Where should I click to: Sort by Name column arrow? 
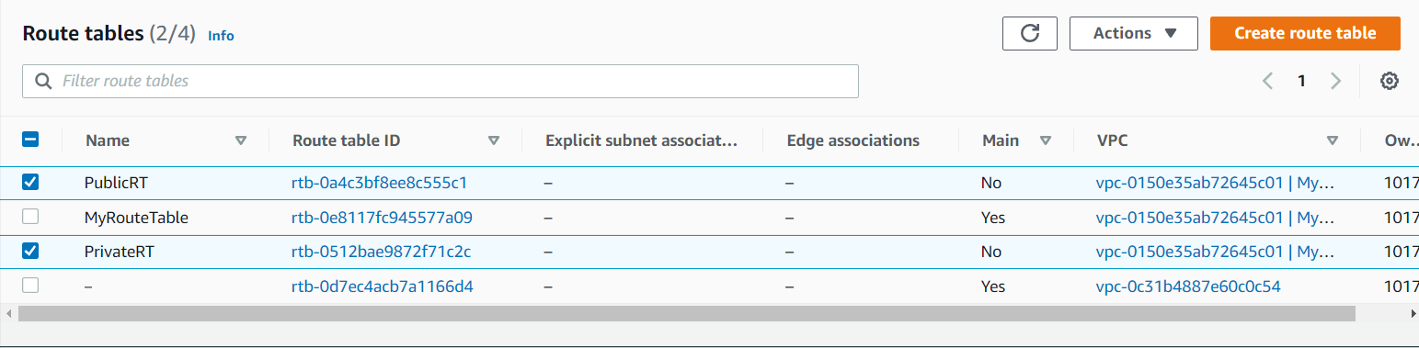tap(241, 140)
